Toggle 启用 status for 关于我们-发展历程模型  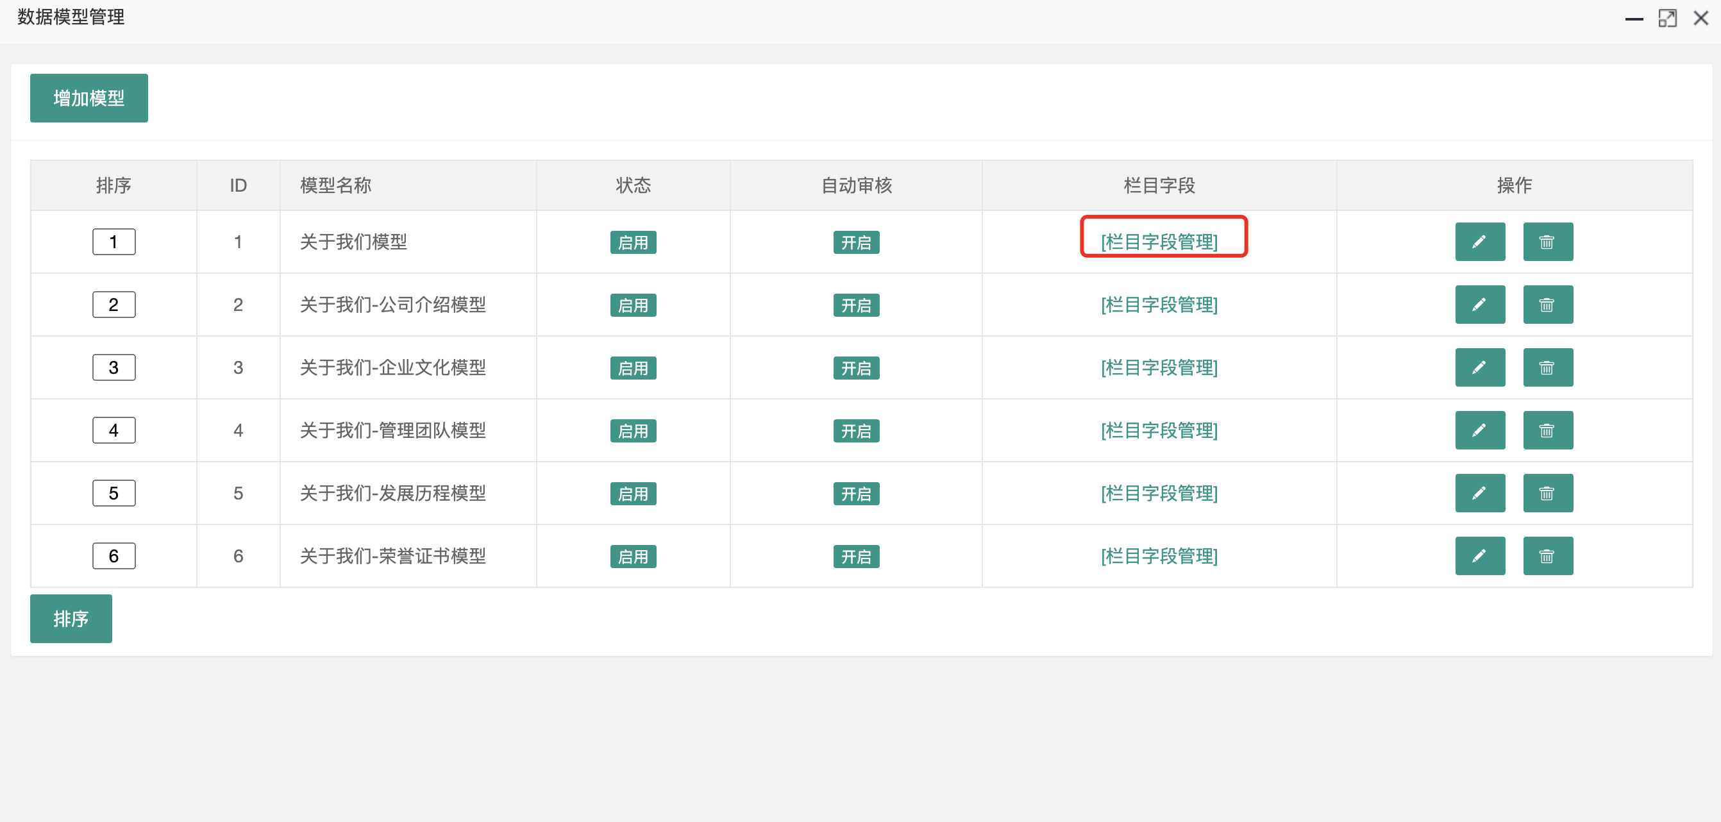click(633, 494)
